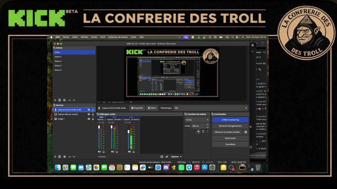Open advanced audio properties gears icon
The height and width of the screenshot is (189, 337).
pos(167,157)
